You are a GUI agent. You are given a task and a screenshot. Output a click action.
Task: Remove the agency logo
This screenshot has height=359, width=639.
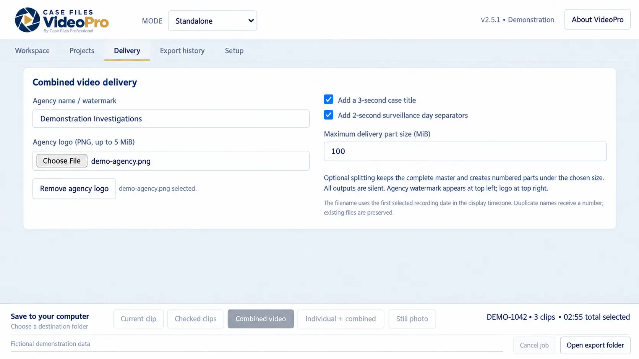pyautogui.click(x=74, y=188)
